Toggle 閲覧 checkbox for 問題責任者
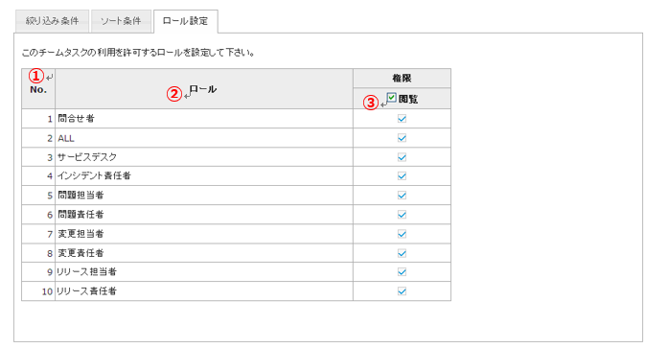This screenshot has height=348, width=645. (x=402, y=215)
